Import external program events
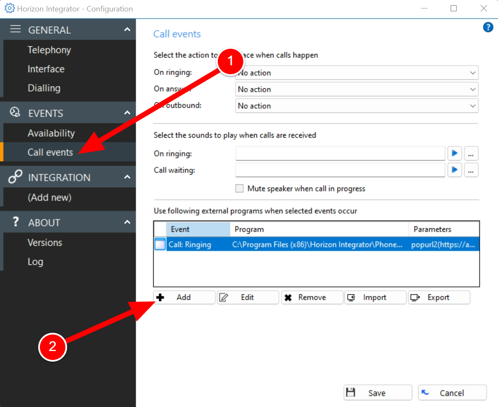Screen dimensions: 498x407 pos(375,298)
